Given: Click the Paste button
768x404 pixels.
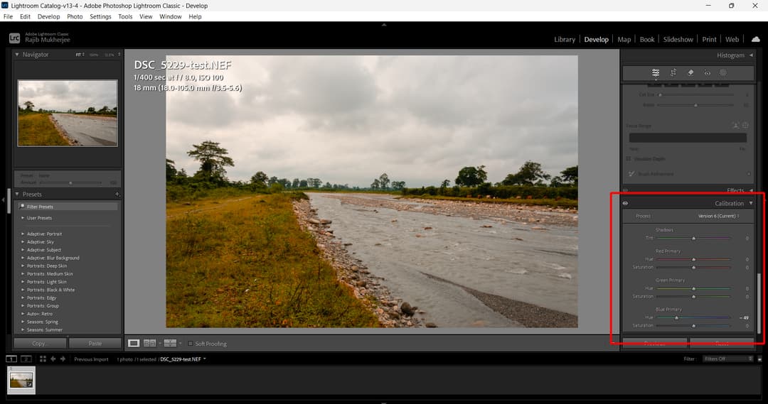Looking at the screenshot, I should click(x=95, y=344).
